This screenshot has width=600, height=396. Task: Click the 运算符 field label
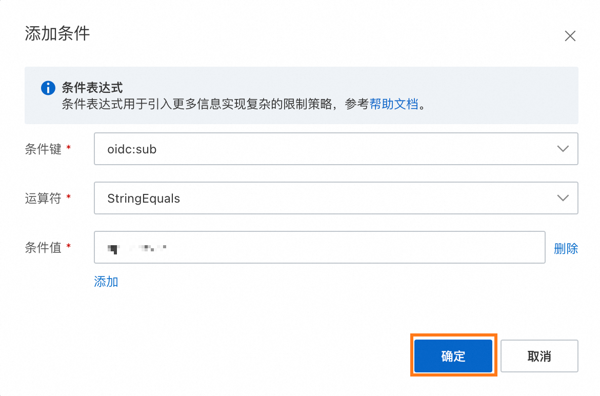click(43, 198)
